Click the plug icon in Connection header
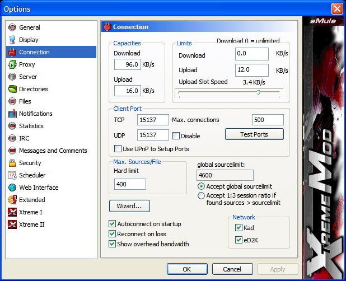 [107, 27]
